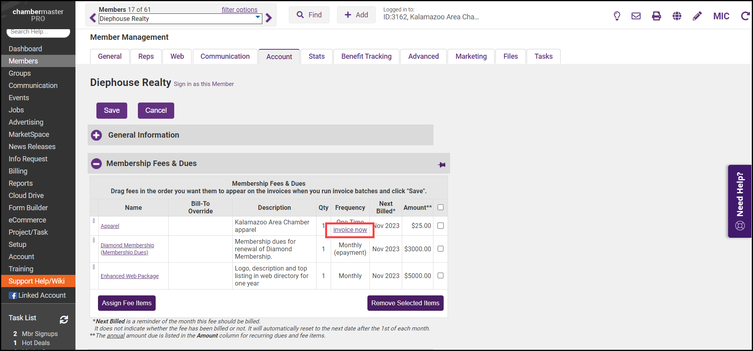Check the Apparel fee row checkbox
Viewport: 753px width, 351px height.
click(x=441, y=226)
